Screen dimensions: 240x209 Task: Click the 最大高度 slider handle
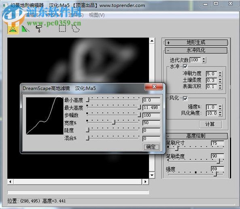click(x=139, y=107)
